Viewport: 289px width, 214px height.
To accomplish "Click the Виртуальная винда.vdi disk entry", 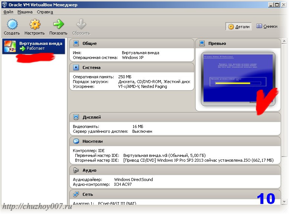I will pos(165,155).
